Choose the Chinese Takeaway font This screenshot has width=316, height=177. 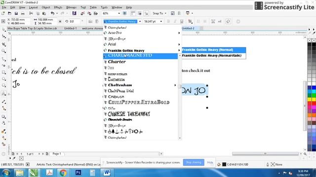(140, 114)
